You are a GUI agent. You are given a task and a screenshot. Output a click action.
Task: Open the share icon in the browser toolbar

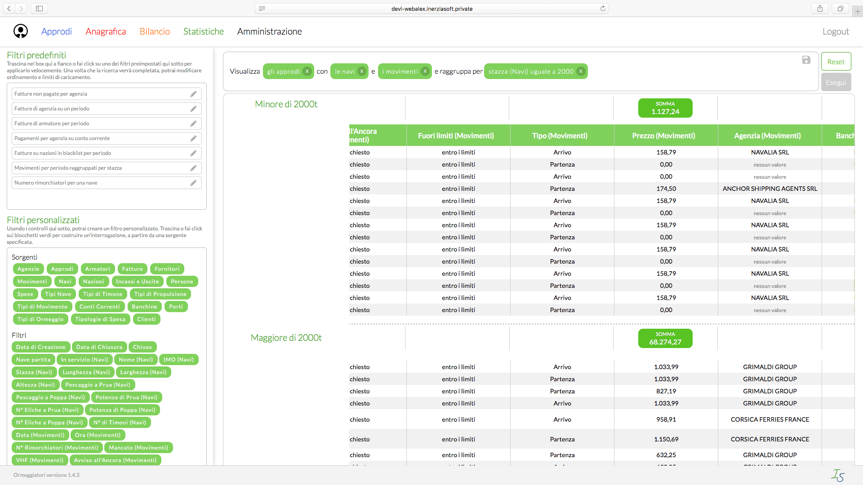tap(819, 8)
